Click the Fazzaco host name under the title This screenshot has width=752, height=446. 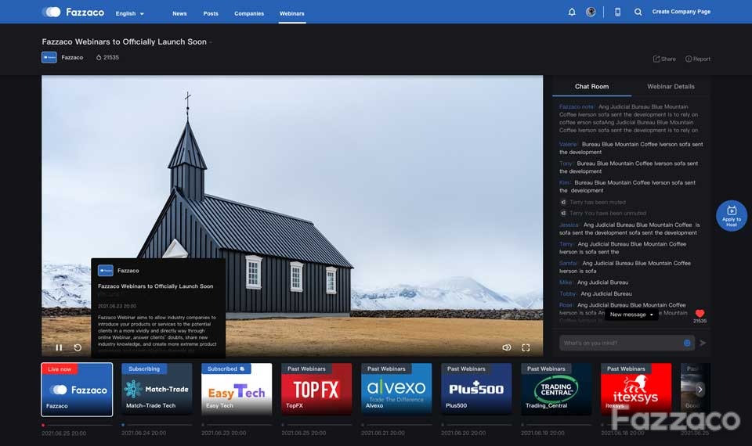(72, 57)
